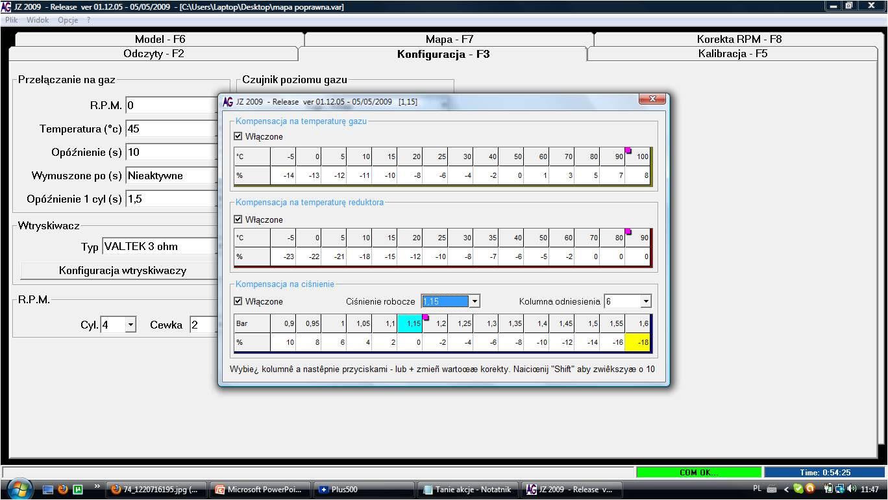Open the Kolumna odniesienia dropdown
The image size is (888, 500).
pyautogui.click(x=645, y=301)
